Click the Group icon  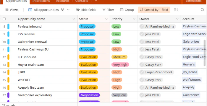click(122, 10)
